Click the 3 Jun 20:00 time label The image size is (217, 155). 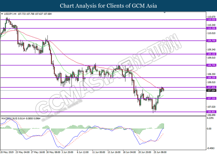67,152
